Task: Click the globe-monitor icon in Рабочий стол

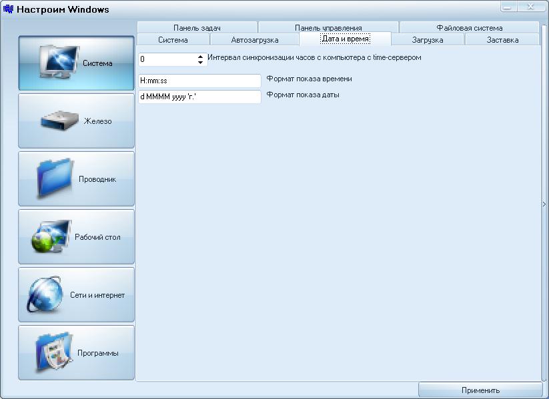Action: 51,236
